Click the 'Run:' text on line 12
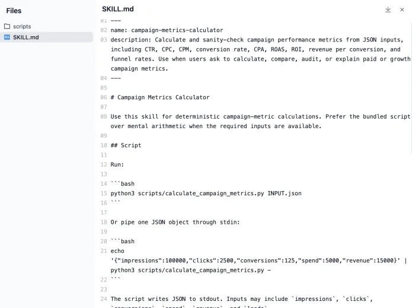This screenshot has height=308, width=412. [117, 164]
